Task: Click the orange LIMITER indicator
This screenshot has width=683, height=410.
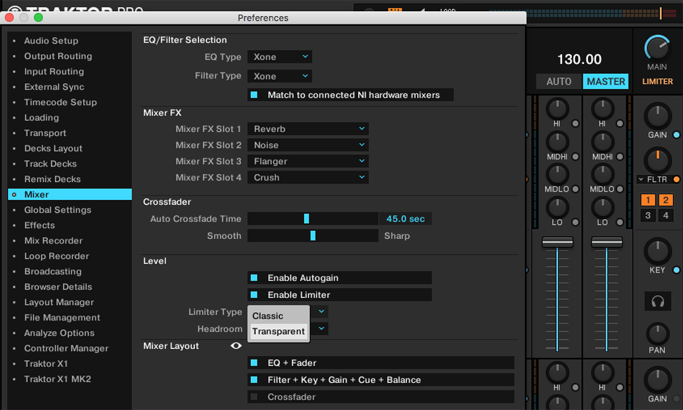Action: click(657, 81)
